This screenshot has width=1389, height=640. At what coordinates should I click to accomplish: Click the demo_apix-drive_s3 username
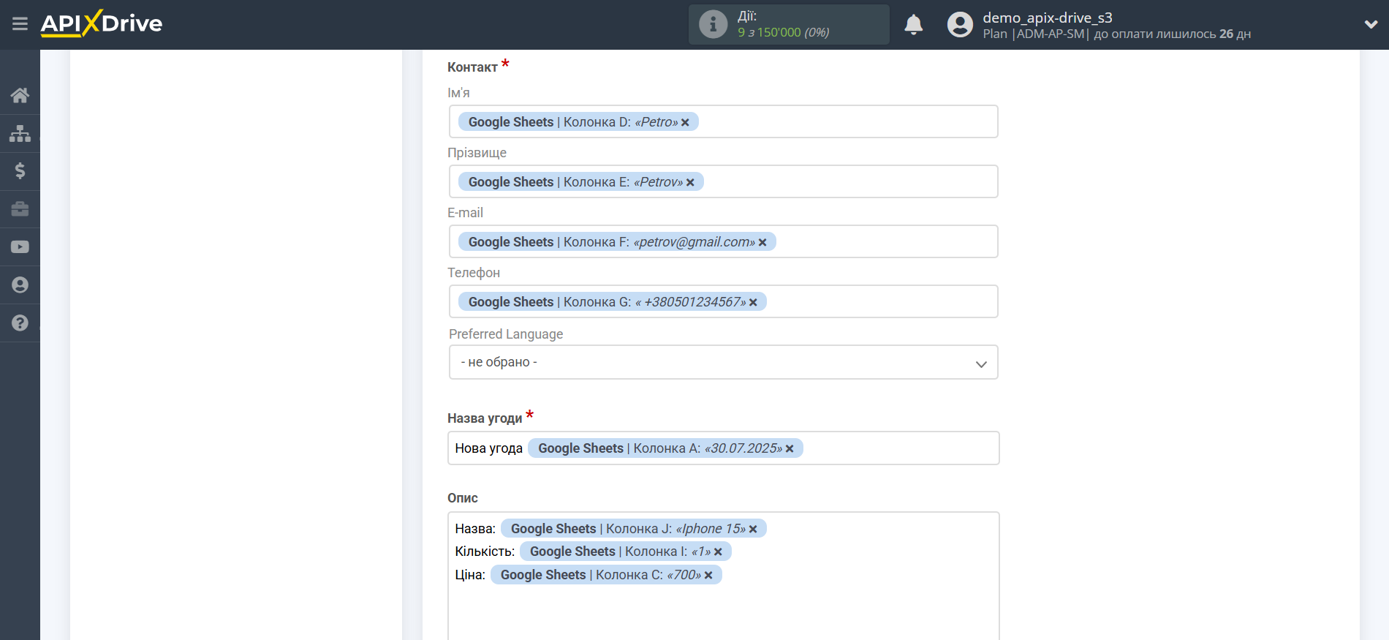[1047, 18]
